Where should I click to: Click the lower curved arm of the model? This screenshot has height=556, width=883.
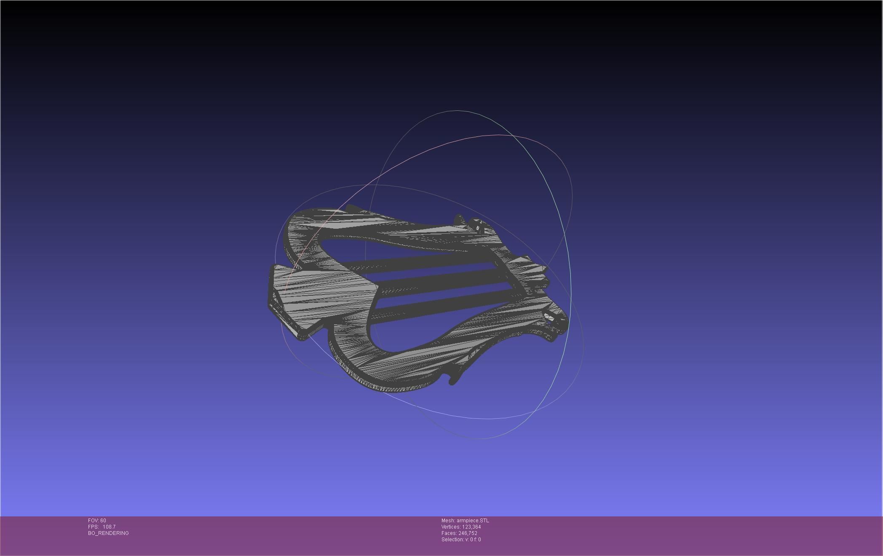tap(404, 366)
